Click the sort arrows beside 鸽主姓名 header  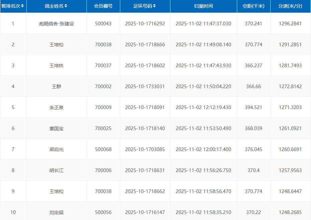pos(66,6)
